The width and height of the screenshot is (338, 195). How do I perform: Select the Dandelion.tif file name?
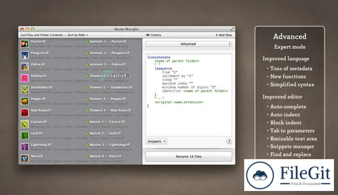(x=41, y=87)
